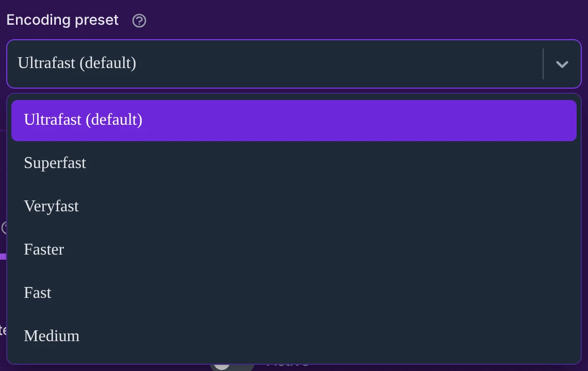
Task: Click the Active label behind the dropdown
Action: coord(288,366)
